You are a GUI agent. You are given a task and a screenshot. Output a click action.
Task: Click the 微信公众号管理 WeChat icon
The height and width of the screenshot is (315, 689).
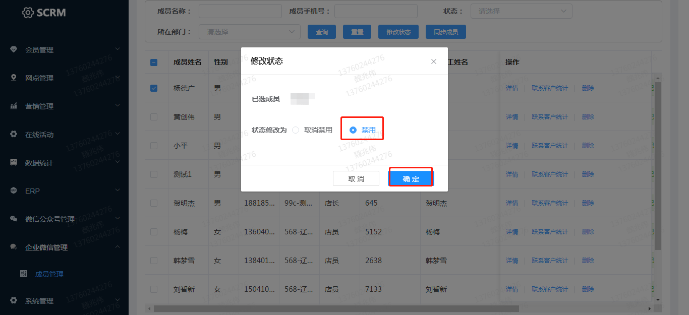(x=14, y=219)
